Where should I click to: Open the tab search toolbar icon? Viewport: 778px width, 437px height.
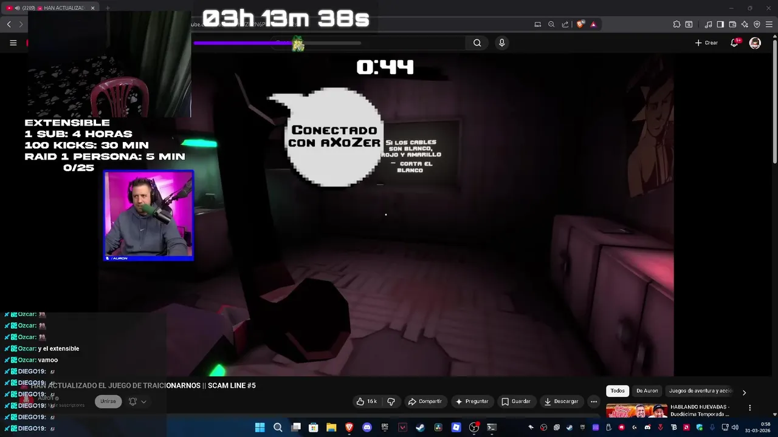689,24
